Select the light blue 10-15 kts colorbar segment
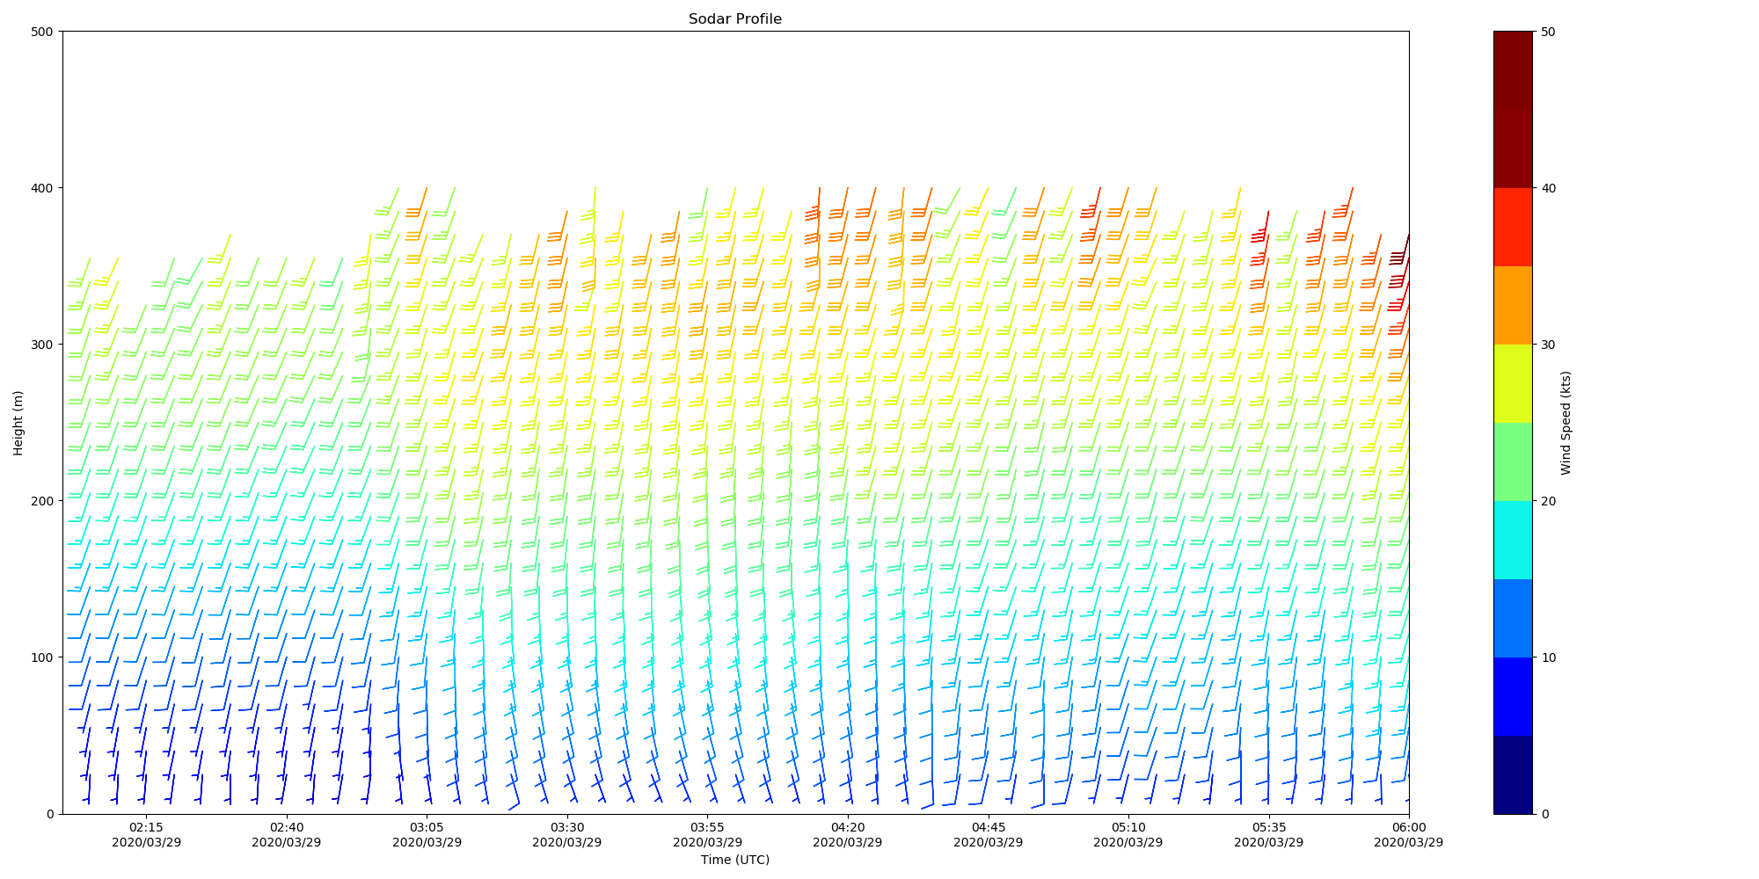Image resolution: width=1759 pixels, height=879 pixels. point(1513,618)
